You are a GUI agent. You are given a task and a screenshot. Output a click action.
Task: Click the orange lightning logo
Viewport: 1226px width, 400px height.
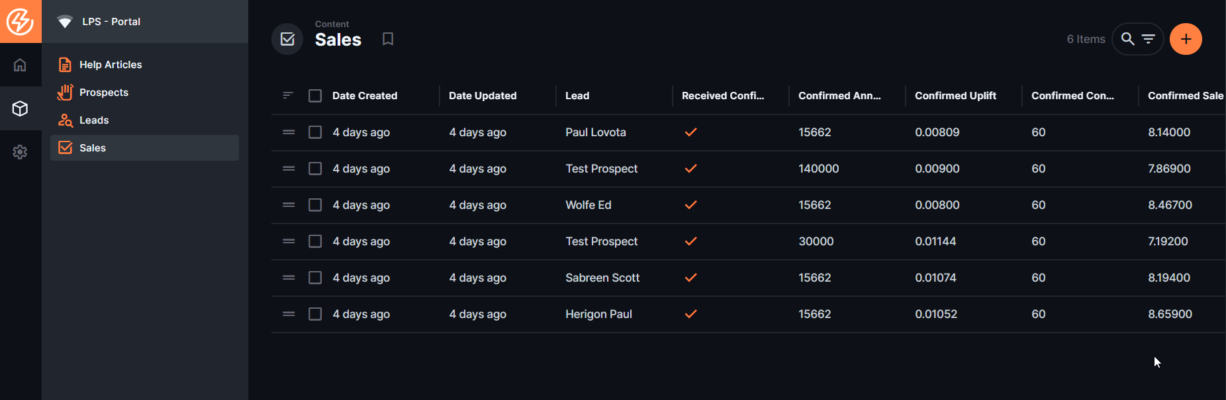20,21
